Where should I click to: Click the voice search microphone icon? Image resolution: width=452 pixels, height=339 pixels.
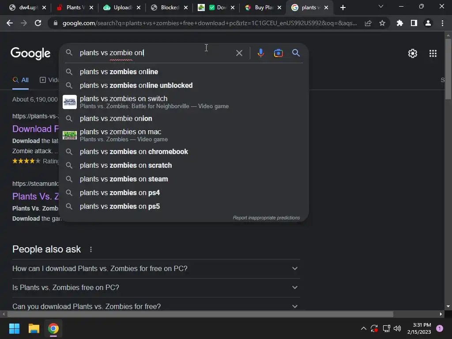260,53
